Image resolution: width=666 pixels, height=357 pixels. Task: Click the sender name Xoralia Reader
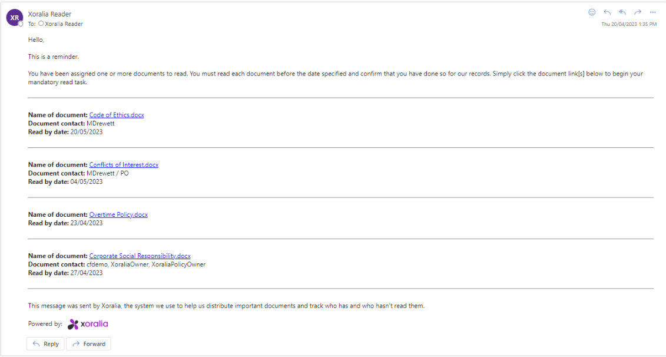point(49,14)
